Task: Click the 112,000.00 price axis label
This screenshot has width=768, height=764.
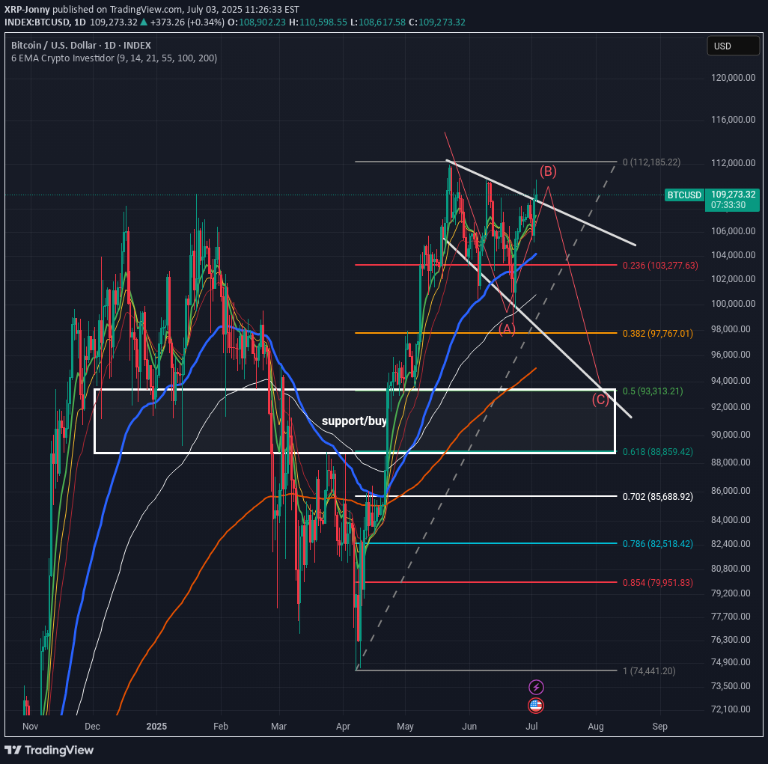Action: [x=734, y=163]
